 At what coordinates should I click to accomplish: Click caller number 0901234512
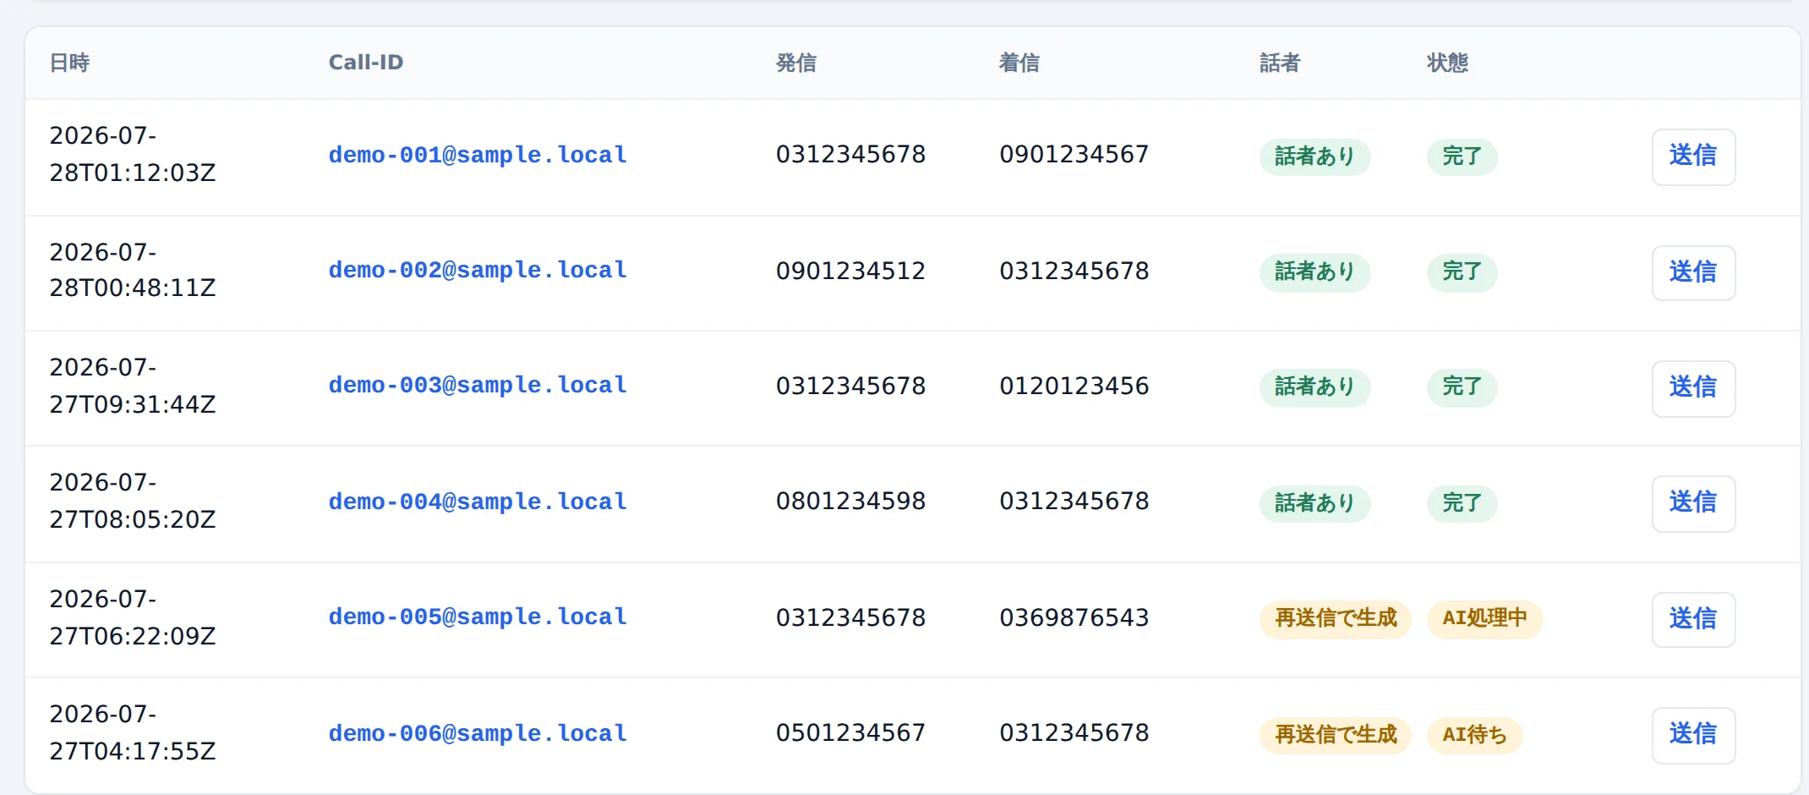850,271
